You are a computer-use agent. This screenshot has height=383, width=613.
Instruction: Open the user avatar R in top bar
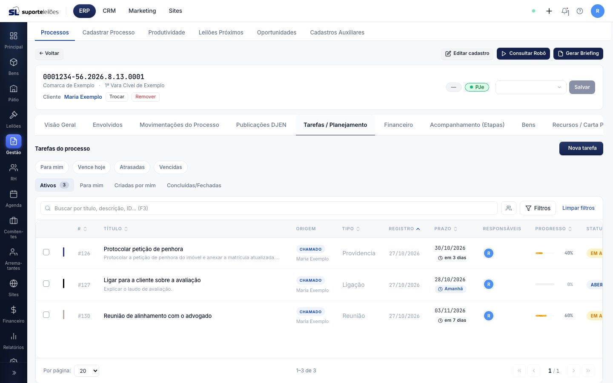pyautogui.click(x=598, y=11)
